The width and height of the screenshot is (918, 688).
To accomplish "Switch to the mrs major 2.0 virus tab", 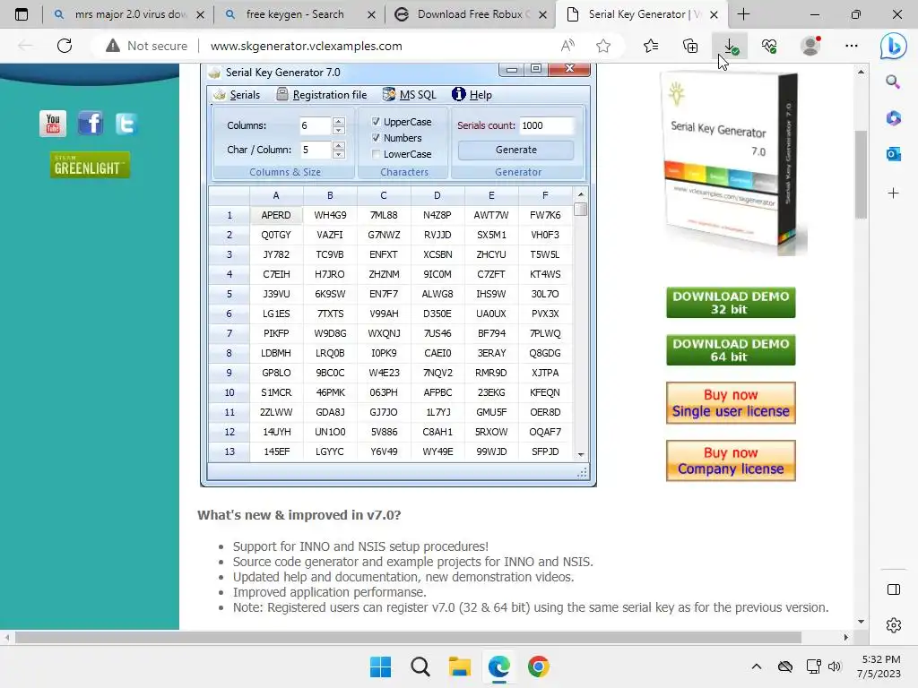I will [x=129, y=14].
